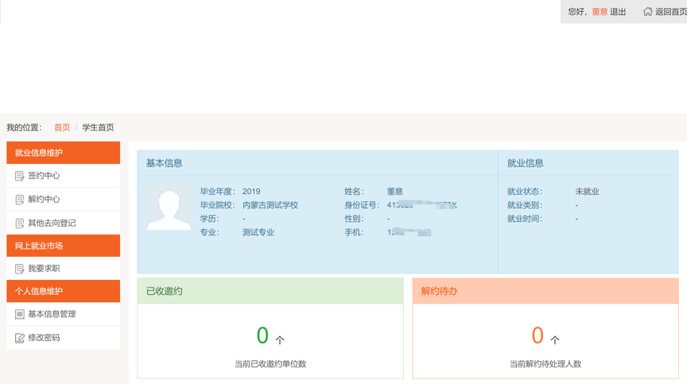Click the icon beside 我要求职
The height and width of the screenshot is (384, 687).
click(x=20, y=269)
